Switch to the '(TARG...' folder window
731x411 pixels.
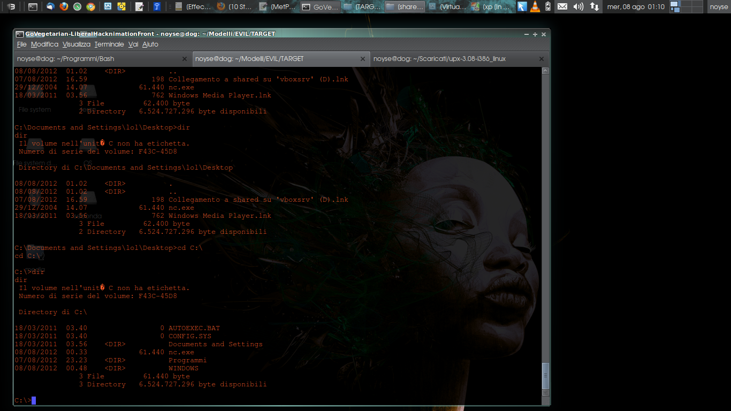point(362,7)
